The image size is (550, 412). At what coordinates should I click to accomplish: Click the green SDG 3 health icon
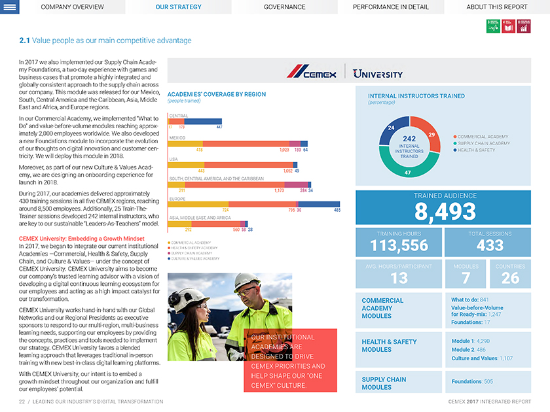(493, 26)
